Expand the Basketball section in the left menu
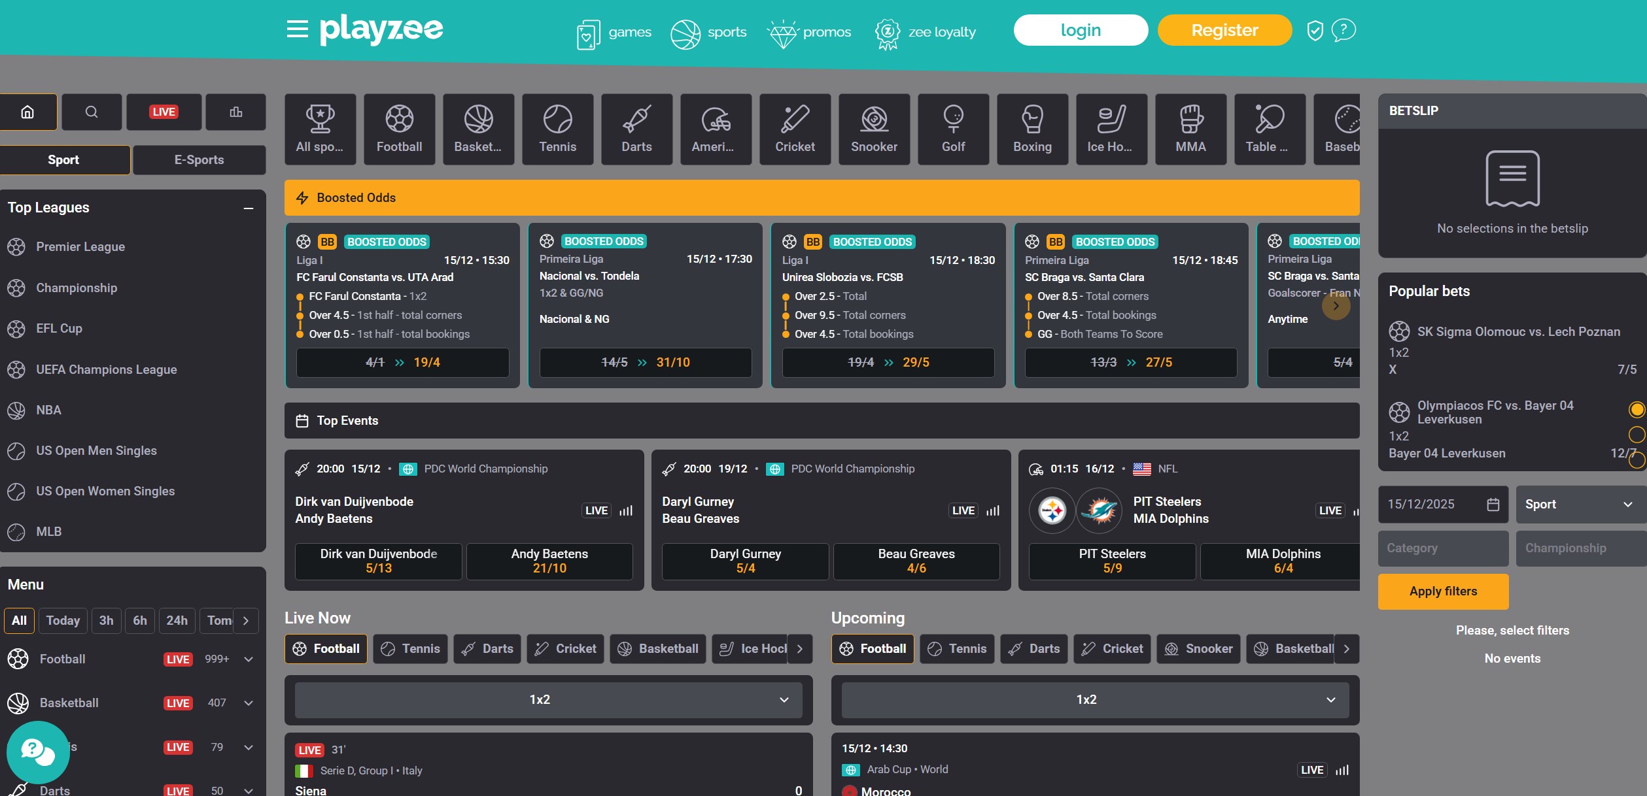 (x=248, y=703)
